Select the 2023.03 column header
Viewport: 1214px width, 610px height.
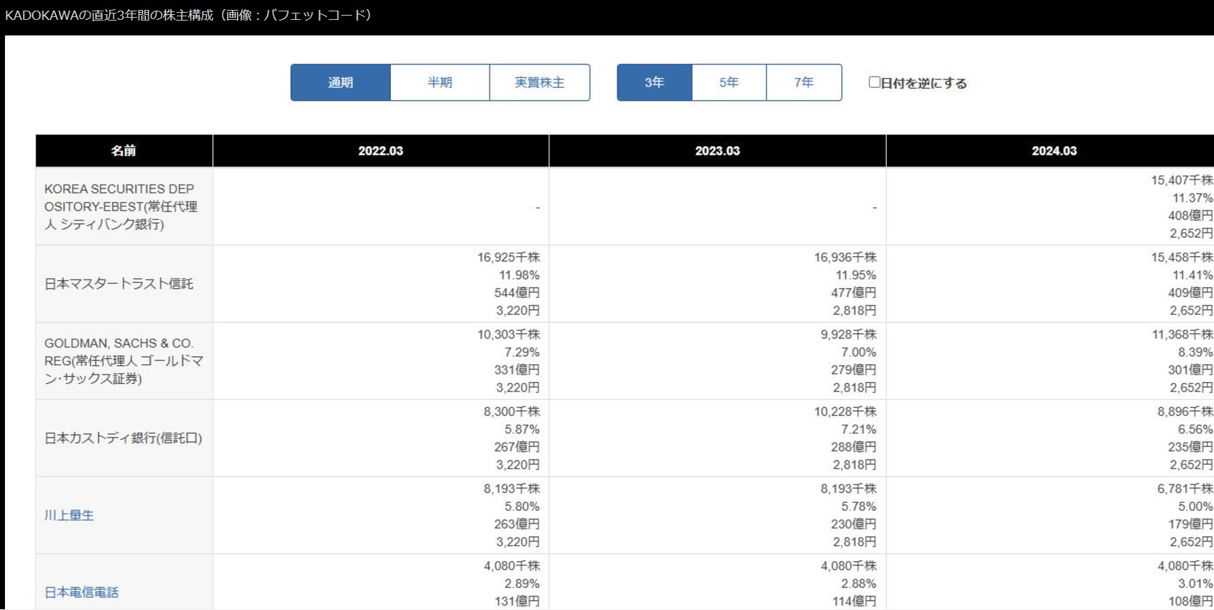(x=717, y=150)
